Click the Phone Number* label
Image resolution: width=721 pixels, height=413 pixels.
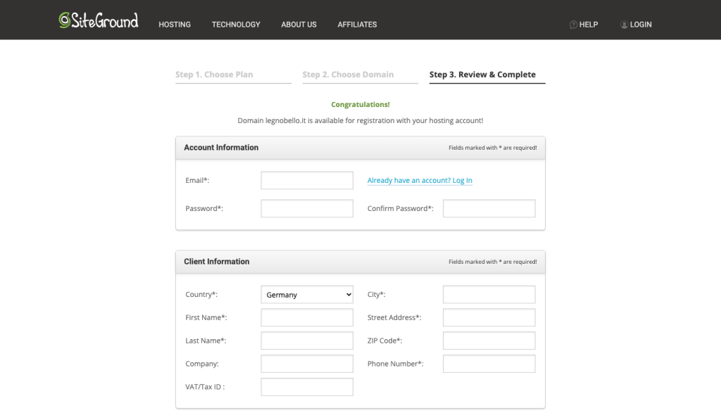[396, 364]
